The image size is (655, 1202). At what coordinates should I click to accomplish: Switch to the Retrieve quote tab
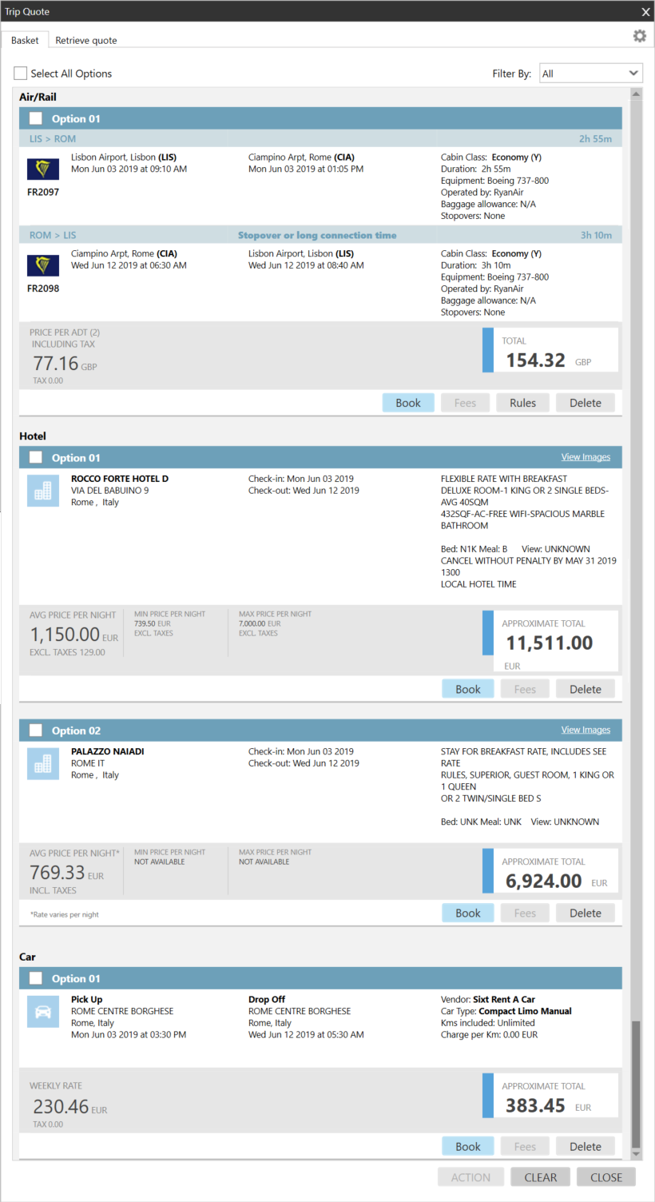[x=86, y=40]
